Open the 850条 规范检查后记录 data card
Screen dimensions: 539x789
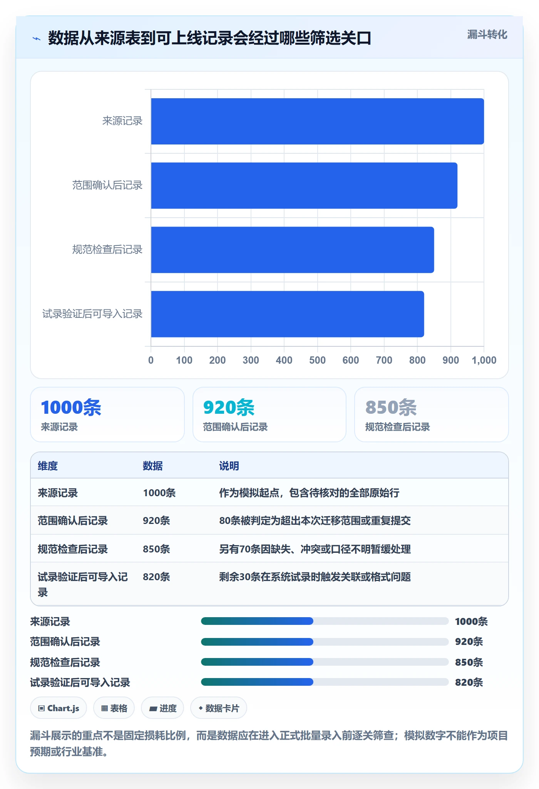point(432,415)
